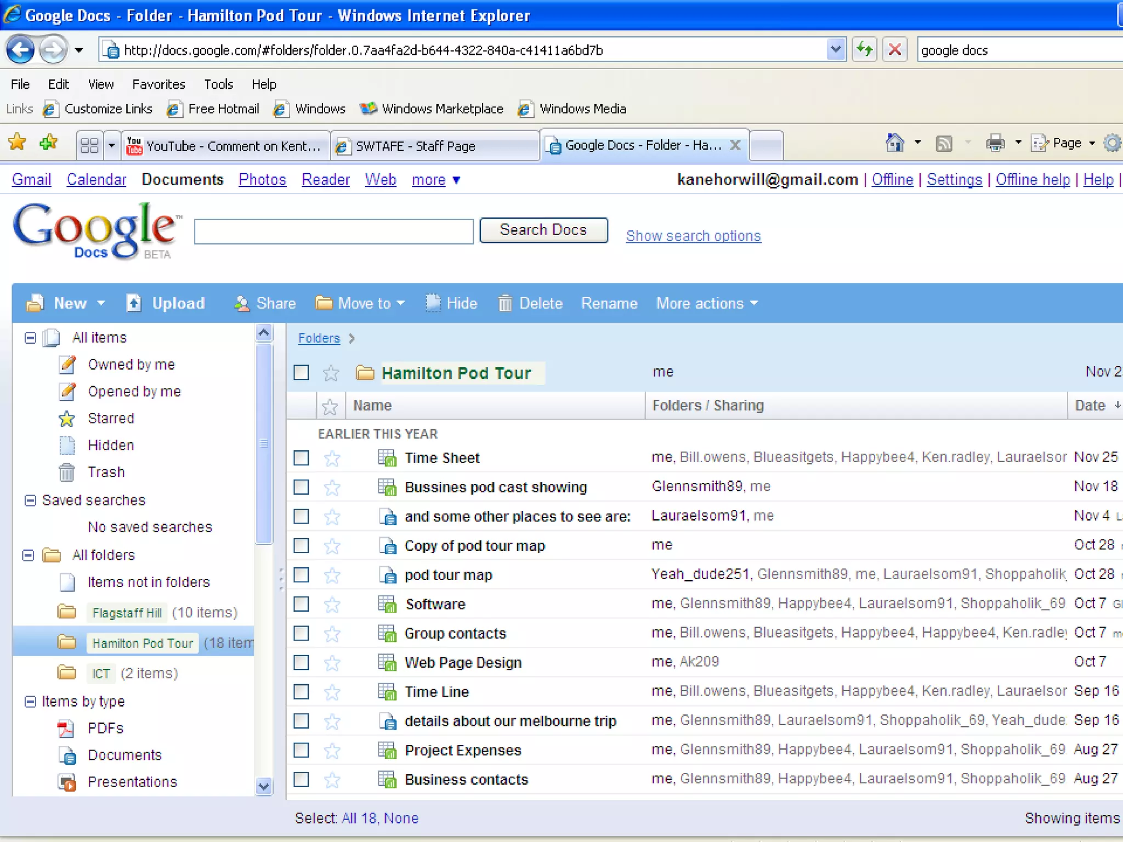Click Share in the blue toolbar

[x=265, y=303]
